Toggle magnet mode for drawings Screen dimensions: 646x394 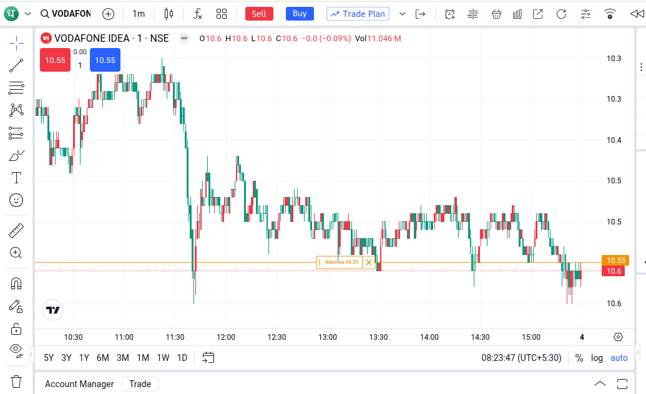(x=16, y=284)
